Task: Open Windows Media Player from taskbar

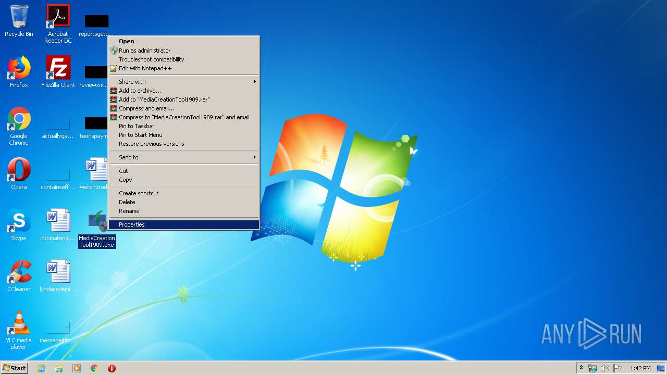Action: pyautogui.click(x=77, y=368)
